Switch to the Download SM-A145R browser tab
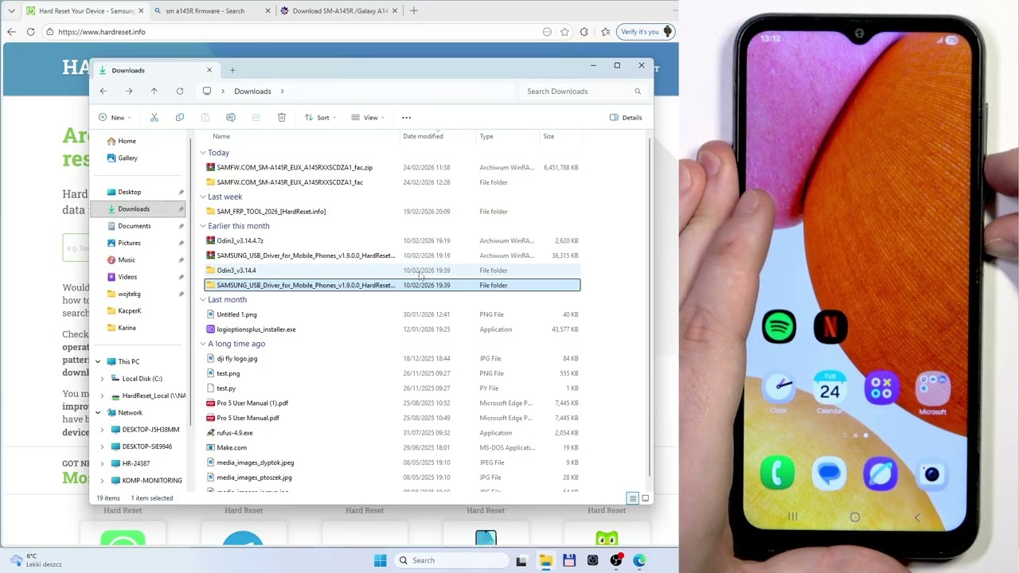The height and width of the screenshot is (573, 1019). pos(340,11)
